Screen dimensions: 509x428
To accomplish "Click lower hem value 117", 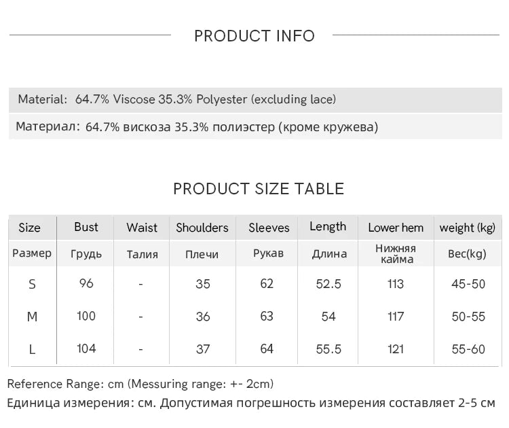I will click(x=396, y=317).
